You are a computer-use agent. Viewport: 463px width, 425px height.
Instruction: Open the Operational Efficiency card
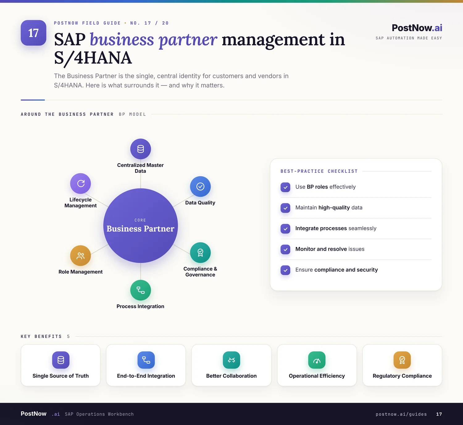click(x=317, y=365)
